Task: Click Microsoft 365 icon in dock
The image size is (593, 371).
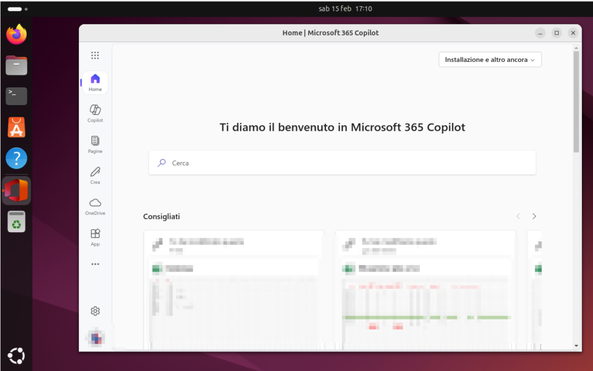Action: [16, 190]
